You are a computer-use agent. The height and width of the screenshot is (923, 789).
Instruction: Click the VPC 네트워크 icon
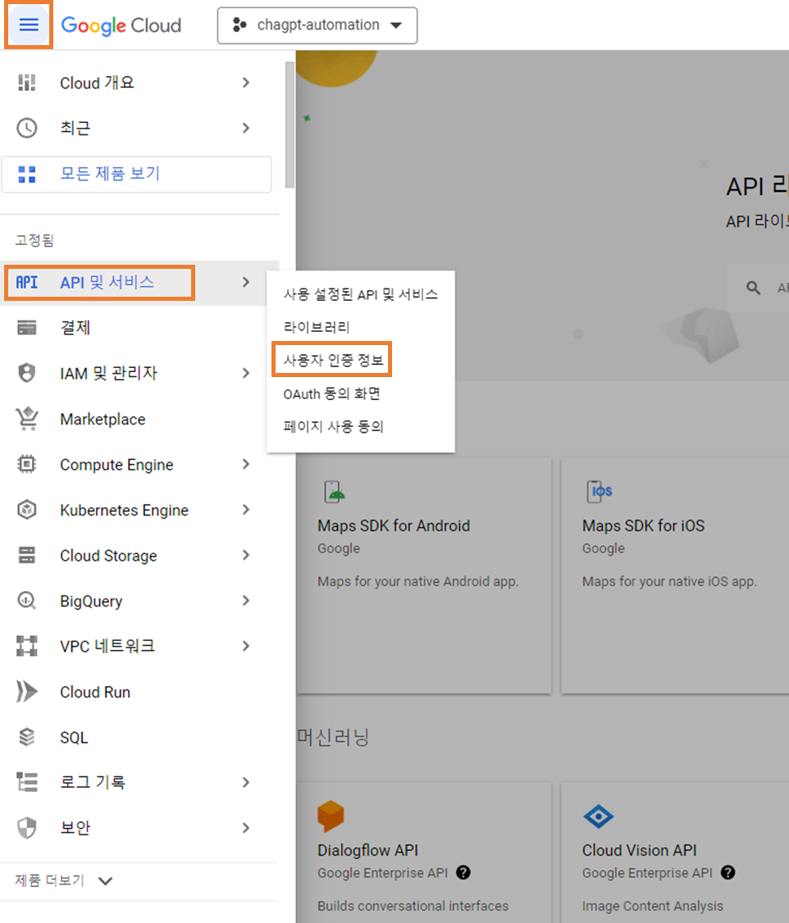26,646
